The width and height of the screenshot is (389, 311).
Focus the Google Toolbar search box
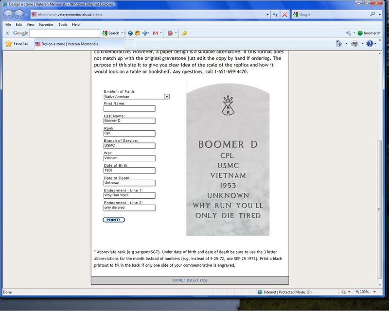coord(65,33)
